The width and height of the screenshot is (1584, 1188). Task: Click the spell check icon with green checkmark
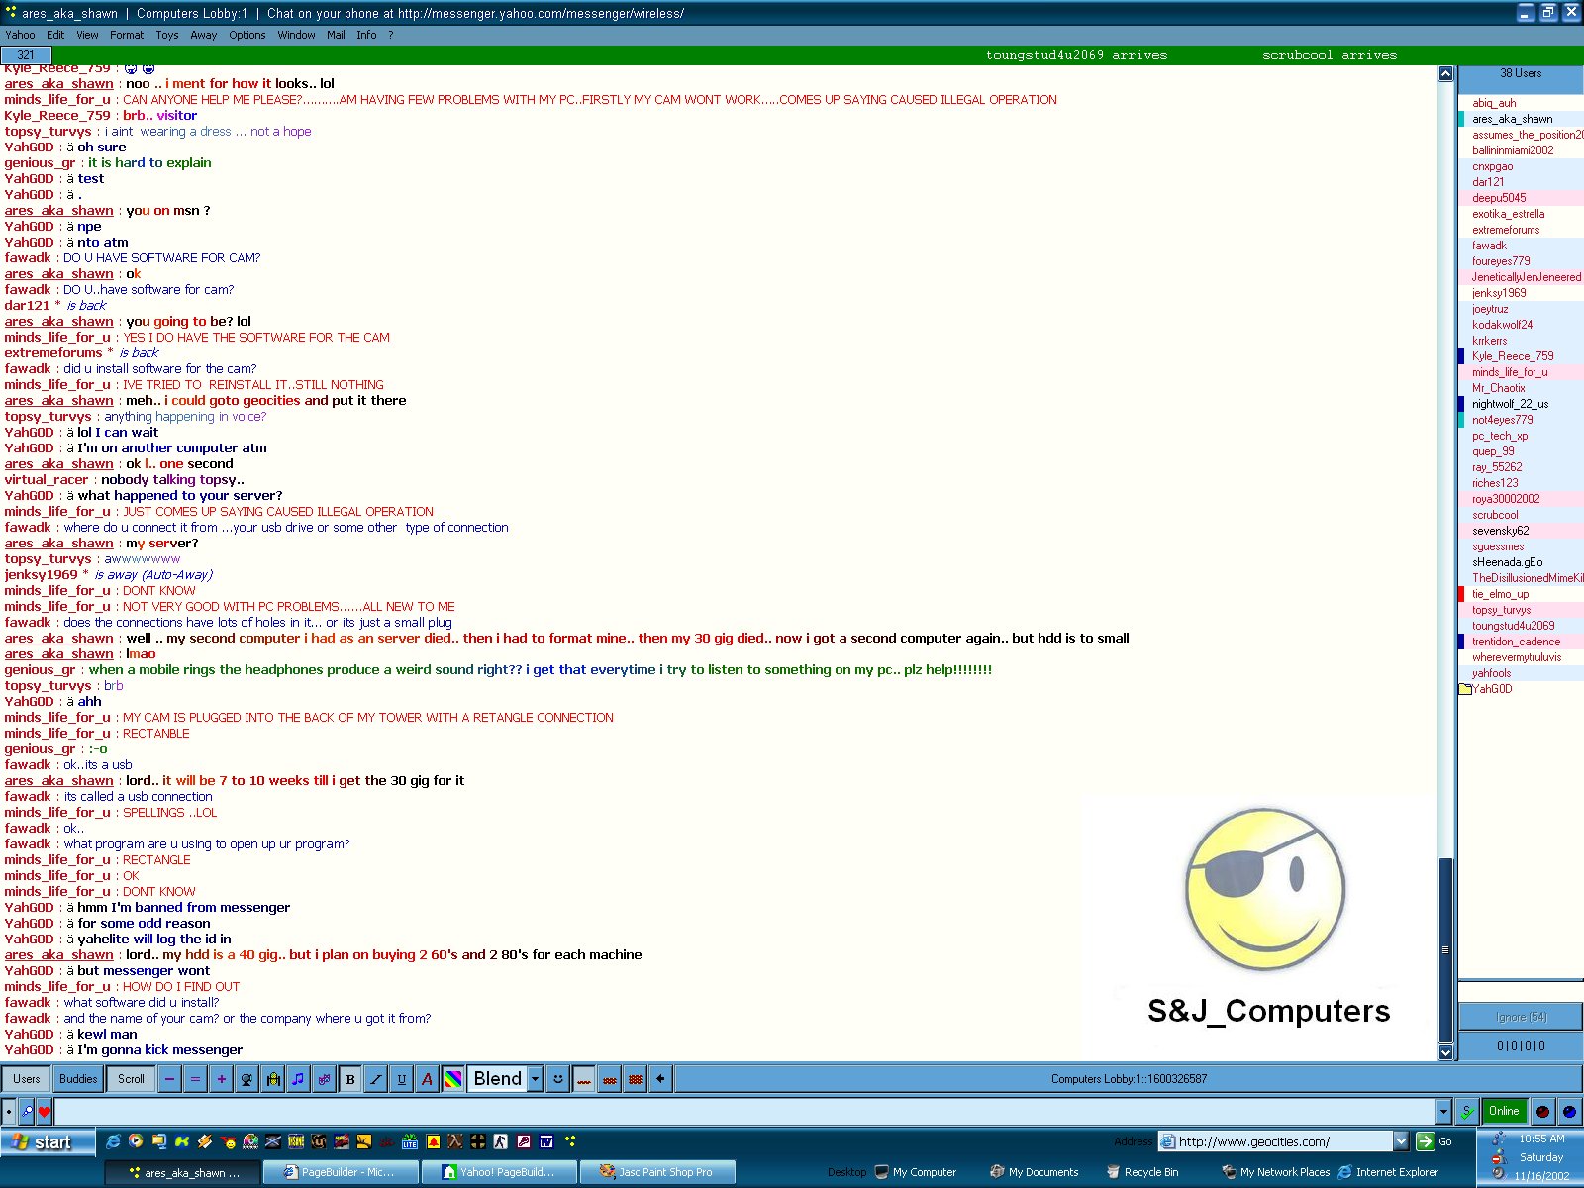click(1468, 1111)
